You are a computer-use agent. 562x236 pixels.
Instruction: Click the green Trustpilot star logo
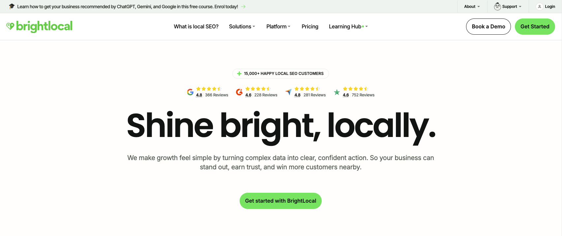337,92
